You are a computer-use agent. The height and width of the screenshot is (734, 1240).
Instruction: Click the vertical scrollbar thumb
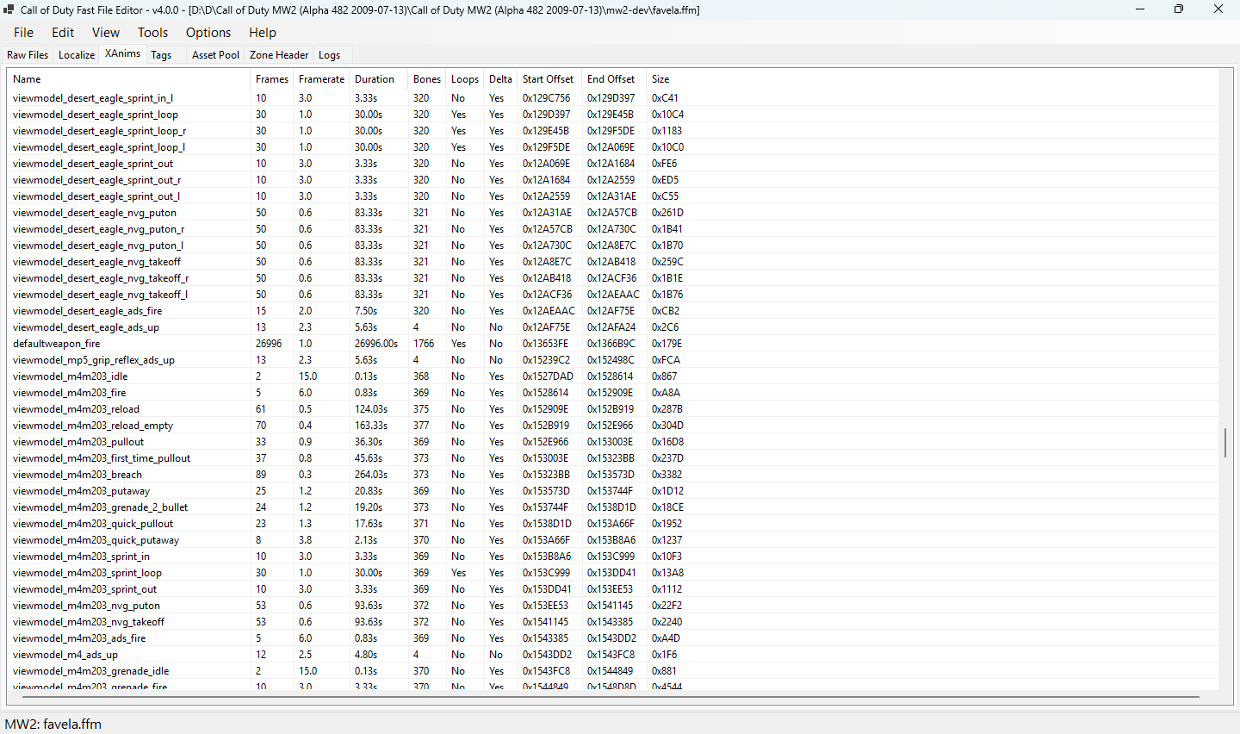click(x=1225, y=443)
